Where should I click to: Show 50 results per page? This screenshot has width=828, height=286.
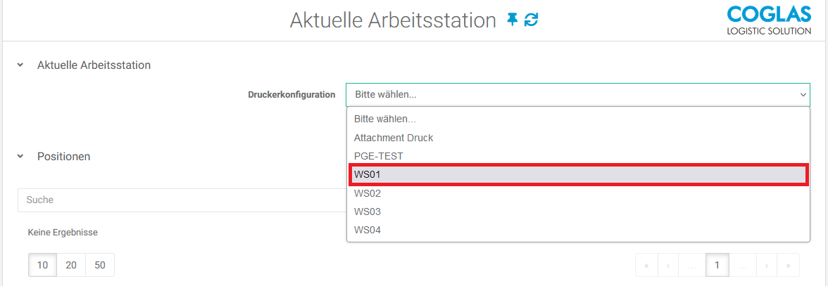click(100, 265)
